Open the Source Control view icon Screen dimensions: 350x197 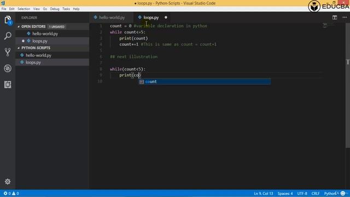pos(8,52)
